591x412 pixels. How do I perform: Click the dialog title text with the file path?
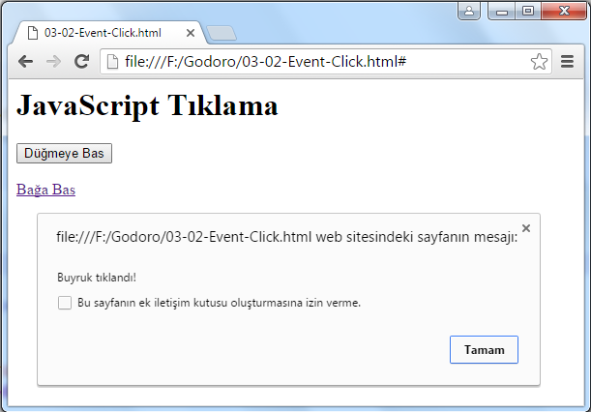(287, 237)
